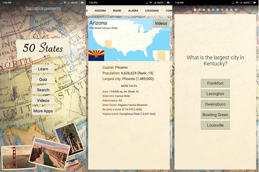Tap the redwood trees postcard
Viewport: 259px width, 172px height.
pyautogui.click(x=70, y=139)
